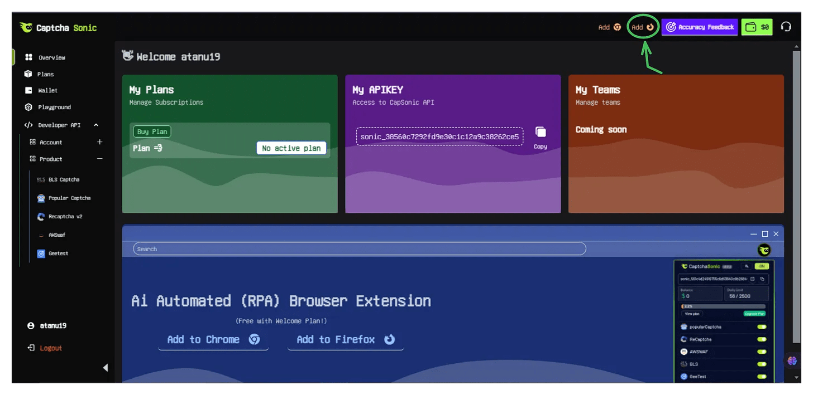Select the Geetest product in sidebar
The width and height of the screenshot is (813, 395).
point(58,253)
